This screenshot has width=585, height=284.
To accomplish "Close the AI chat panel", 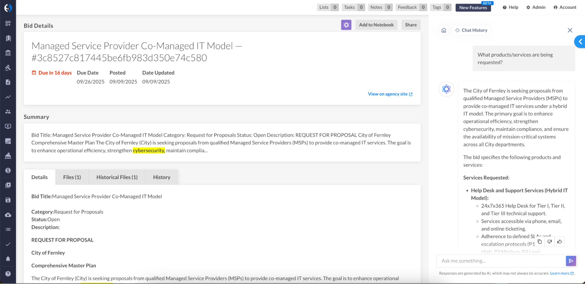I will coord(570,30).
